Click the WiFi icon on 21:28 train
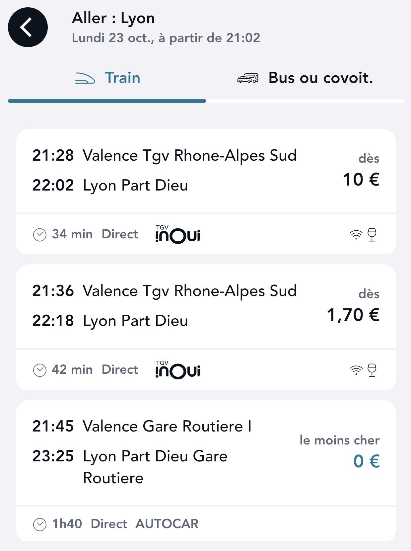Image resolution: width=411 pixels, height=551 pixels. (356, 235)
